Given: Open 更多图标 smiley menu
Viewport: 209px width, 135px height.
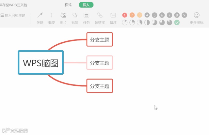Looking at the screenshot, I should (x=197, y=18).
